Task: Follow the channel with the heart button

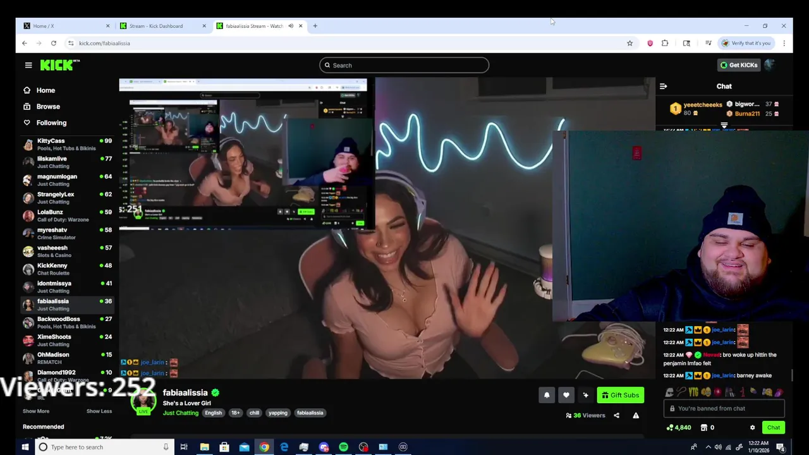Action: click(566, 395)
